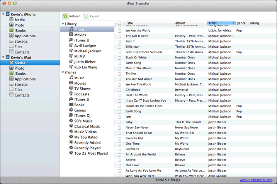Check the box for Billie Jean
This screenshot has width=277, height=184.
click(120, 47)
